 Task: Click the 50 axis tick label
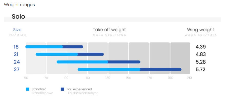pos(26,78)
